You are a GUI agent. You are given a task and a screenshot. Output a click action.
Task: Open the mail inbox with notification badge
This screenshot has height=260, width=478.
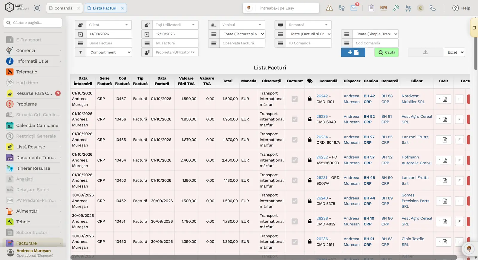tap(354, 7)
